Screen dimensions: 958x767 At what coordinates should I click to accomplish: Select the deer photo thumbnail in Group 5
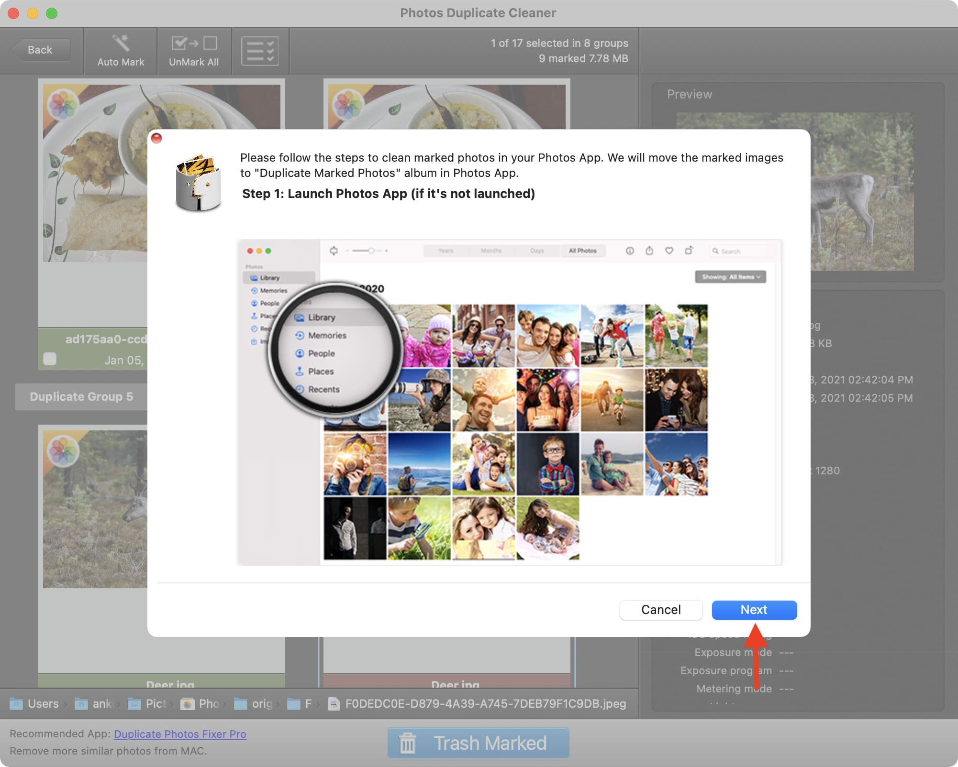(95, 509)
